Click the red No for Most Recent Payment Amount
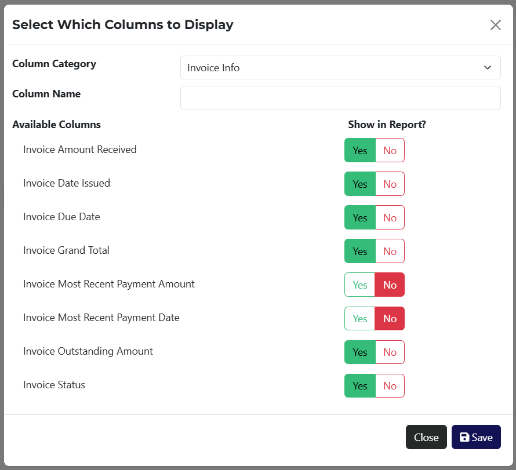The width and height of the screenshot is (516, 470). [390, 285]
